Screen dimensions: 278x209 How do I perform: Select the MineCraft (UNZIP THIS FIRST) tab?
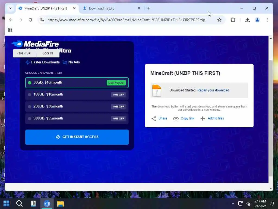47,8
